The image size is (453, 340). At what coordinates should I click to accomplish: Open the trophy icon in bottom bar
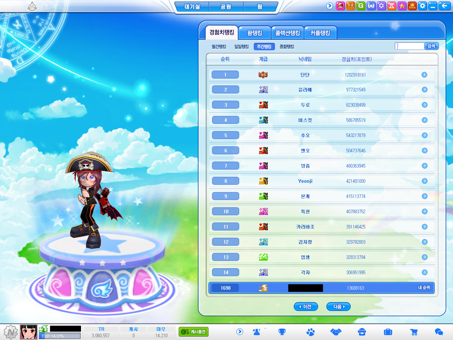click(282, 332)
